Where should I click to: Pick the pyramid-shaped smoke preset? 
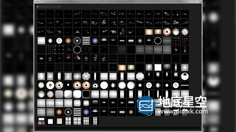tap(77, 32)
